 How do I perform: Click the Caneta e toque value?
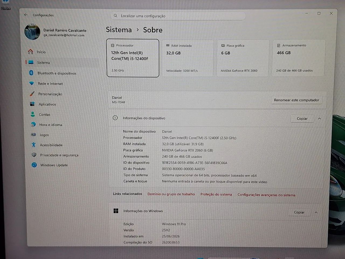pos(215,182)
